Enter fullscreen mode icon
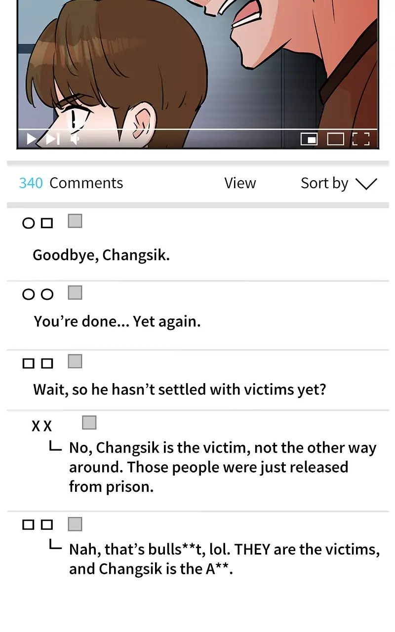The image size is (395, 632). tap(361, 139)
